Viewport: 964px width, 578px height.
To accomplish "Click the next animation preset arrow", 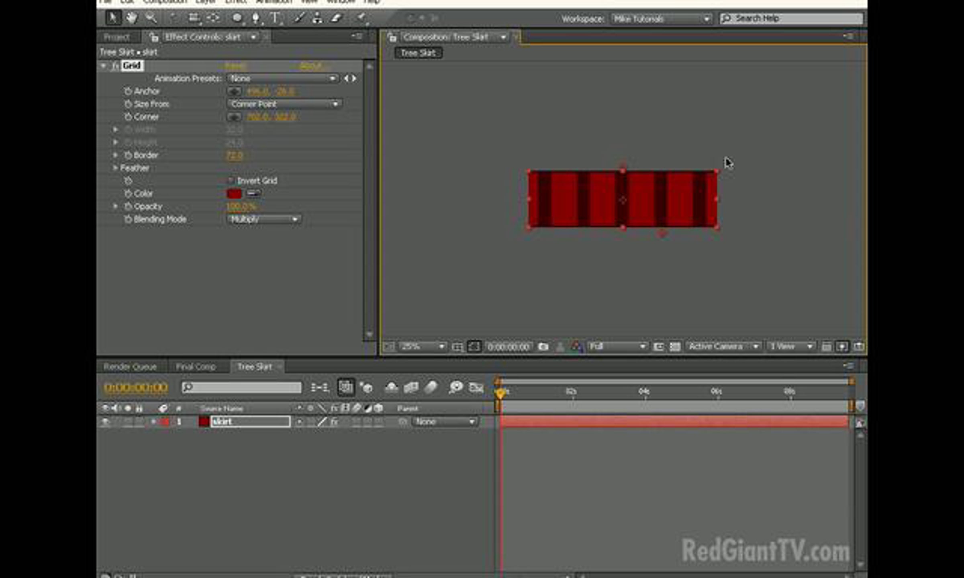I will click(x=354, y=79).
